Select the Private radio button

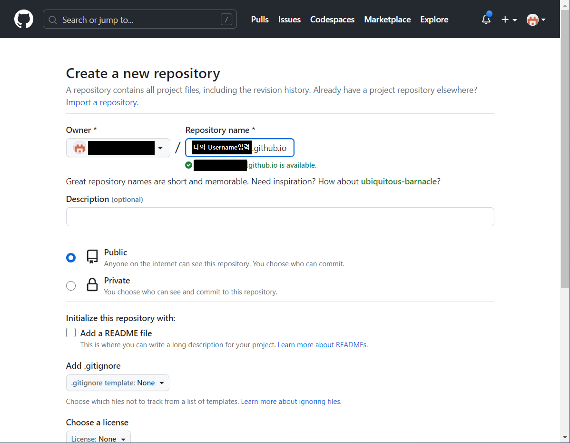click(71, 286)
